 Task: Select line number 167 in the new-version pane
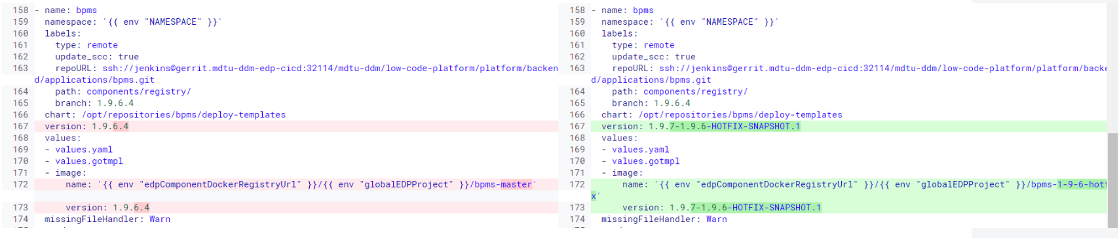pos(577,127)
